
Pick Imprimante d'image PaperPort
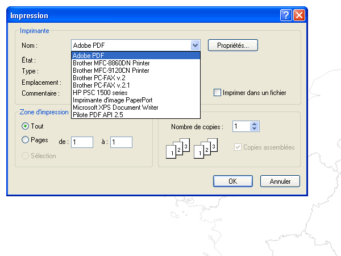136,100
